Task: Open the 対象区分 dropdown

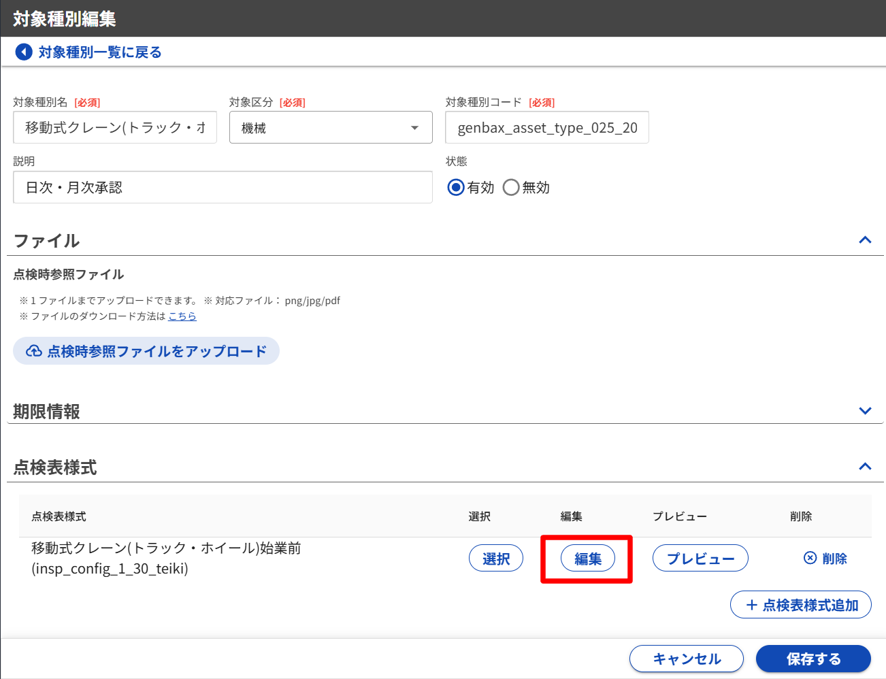Action: coord(331,128)
